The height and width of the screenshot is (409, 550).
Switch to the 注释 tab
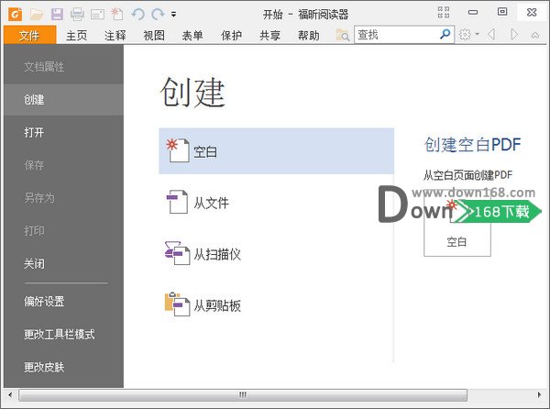click(x=115, y=36)
